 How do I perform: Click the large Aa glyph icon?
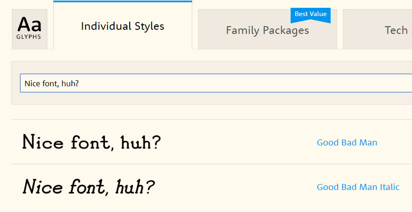point(29,24)
